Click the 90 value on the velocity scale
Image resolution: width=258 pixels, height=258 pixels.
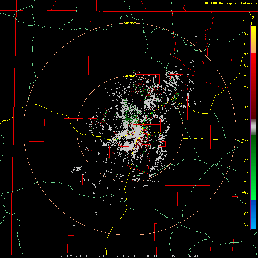point(246,34)
